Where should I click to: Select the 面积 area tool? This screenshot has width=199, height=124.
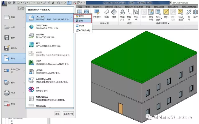point(166,14)
